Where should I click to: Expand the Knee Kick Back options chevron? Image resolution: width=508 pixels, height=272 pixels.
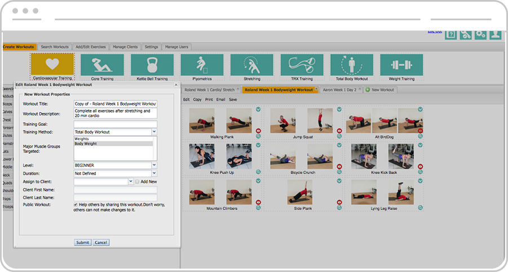(x=420, y=145)
